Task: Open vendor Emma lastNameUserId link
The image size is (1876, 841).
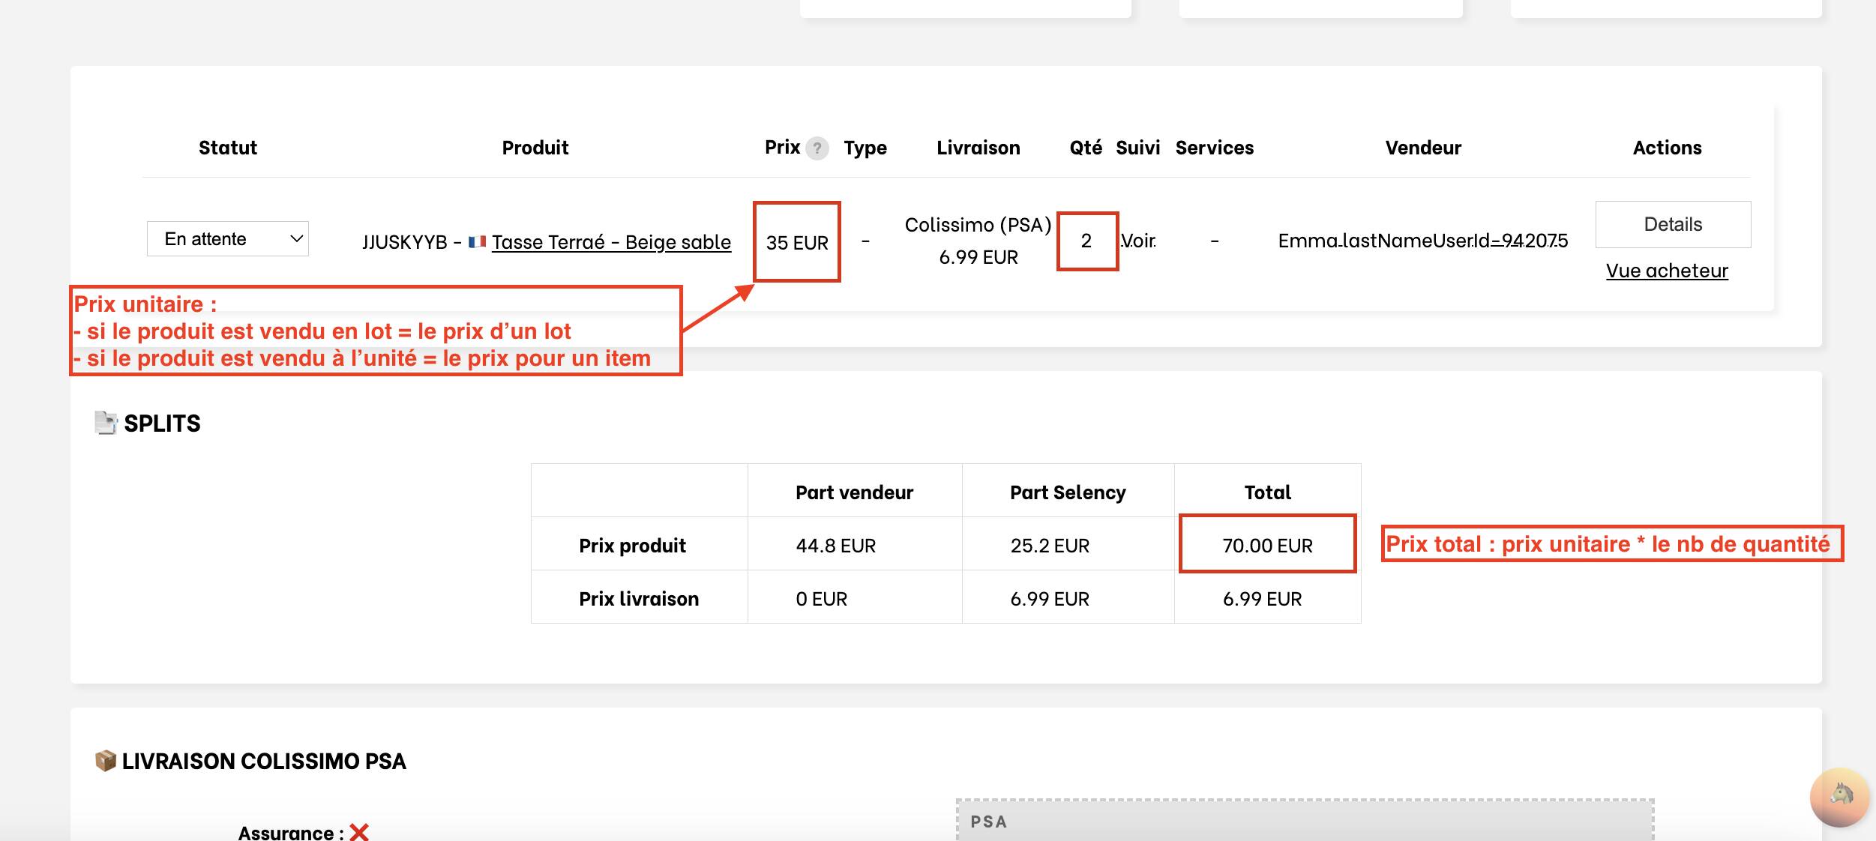Action: pos(1422,241)
